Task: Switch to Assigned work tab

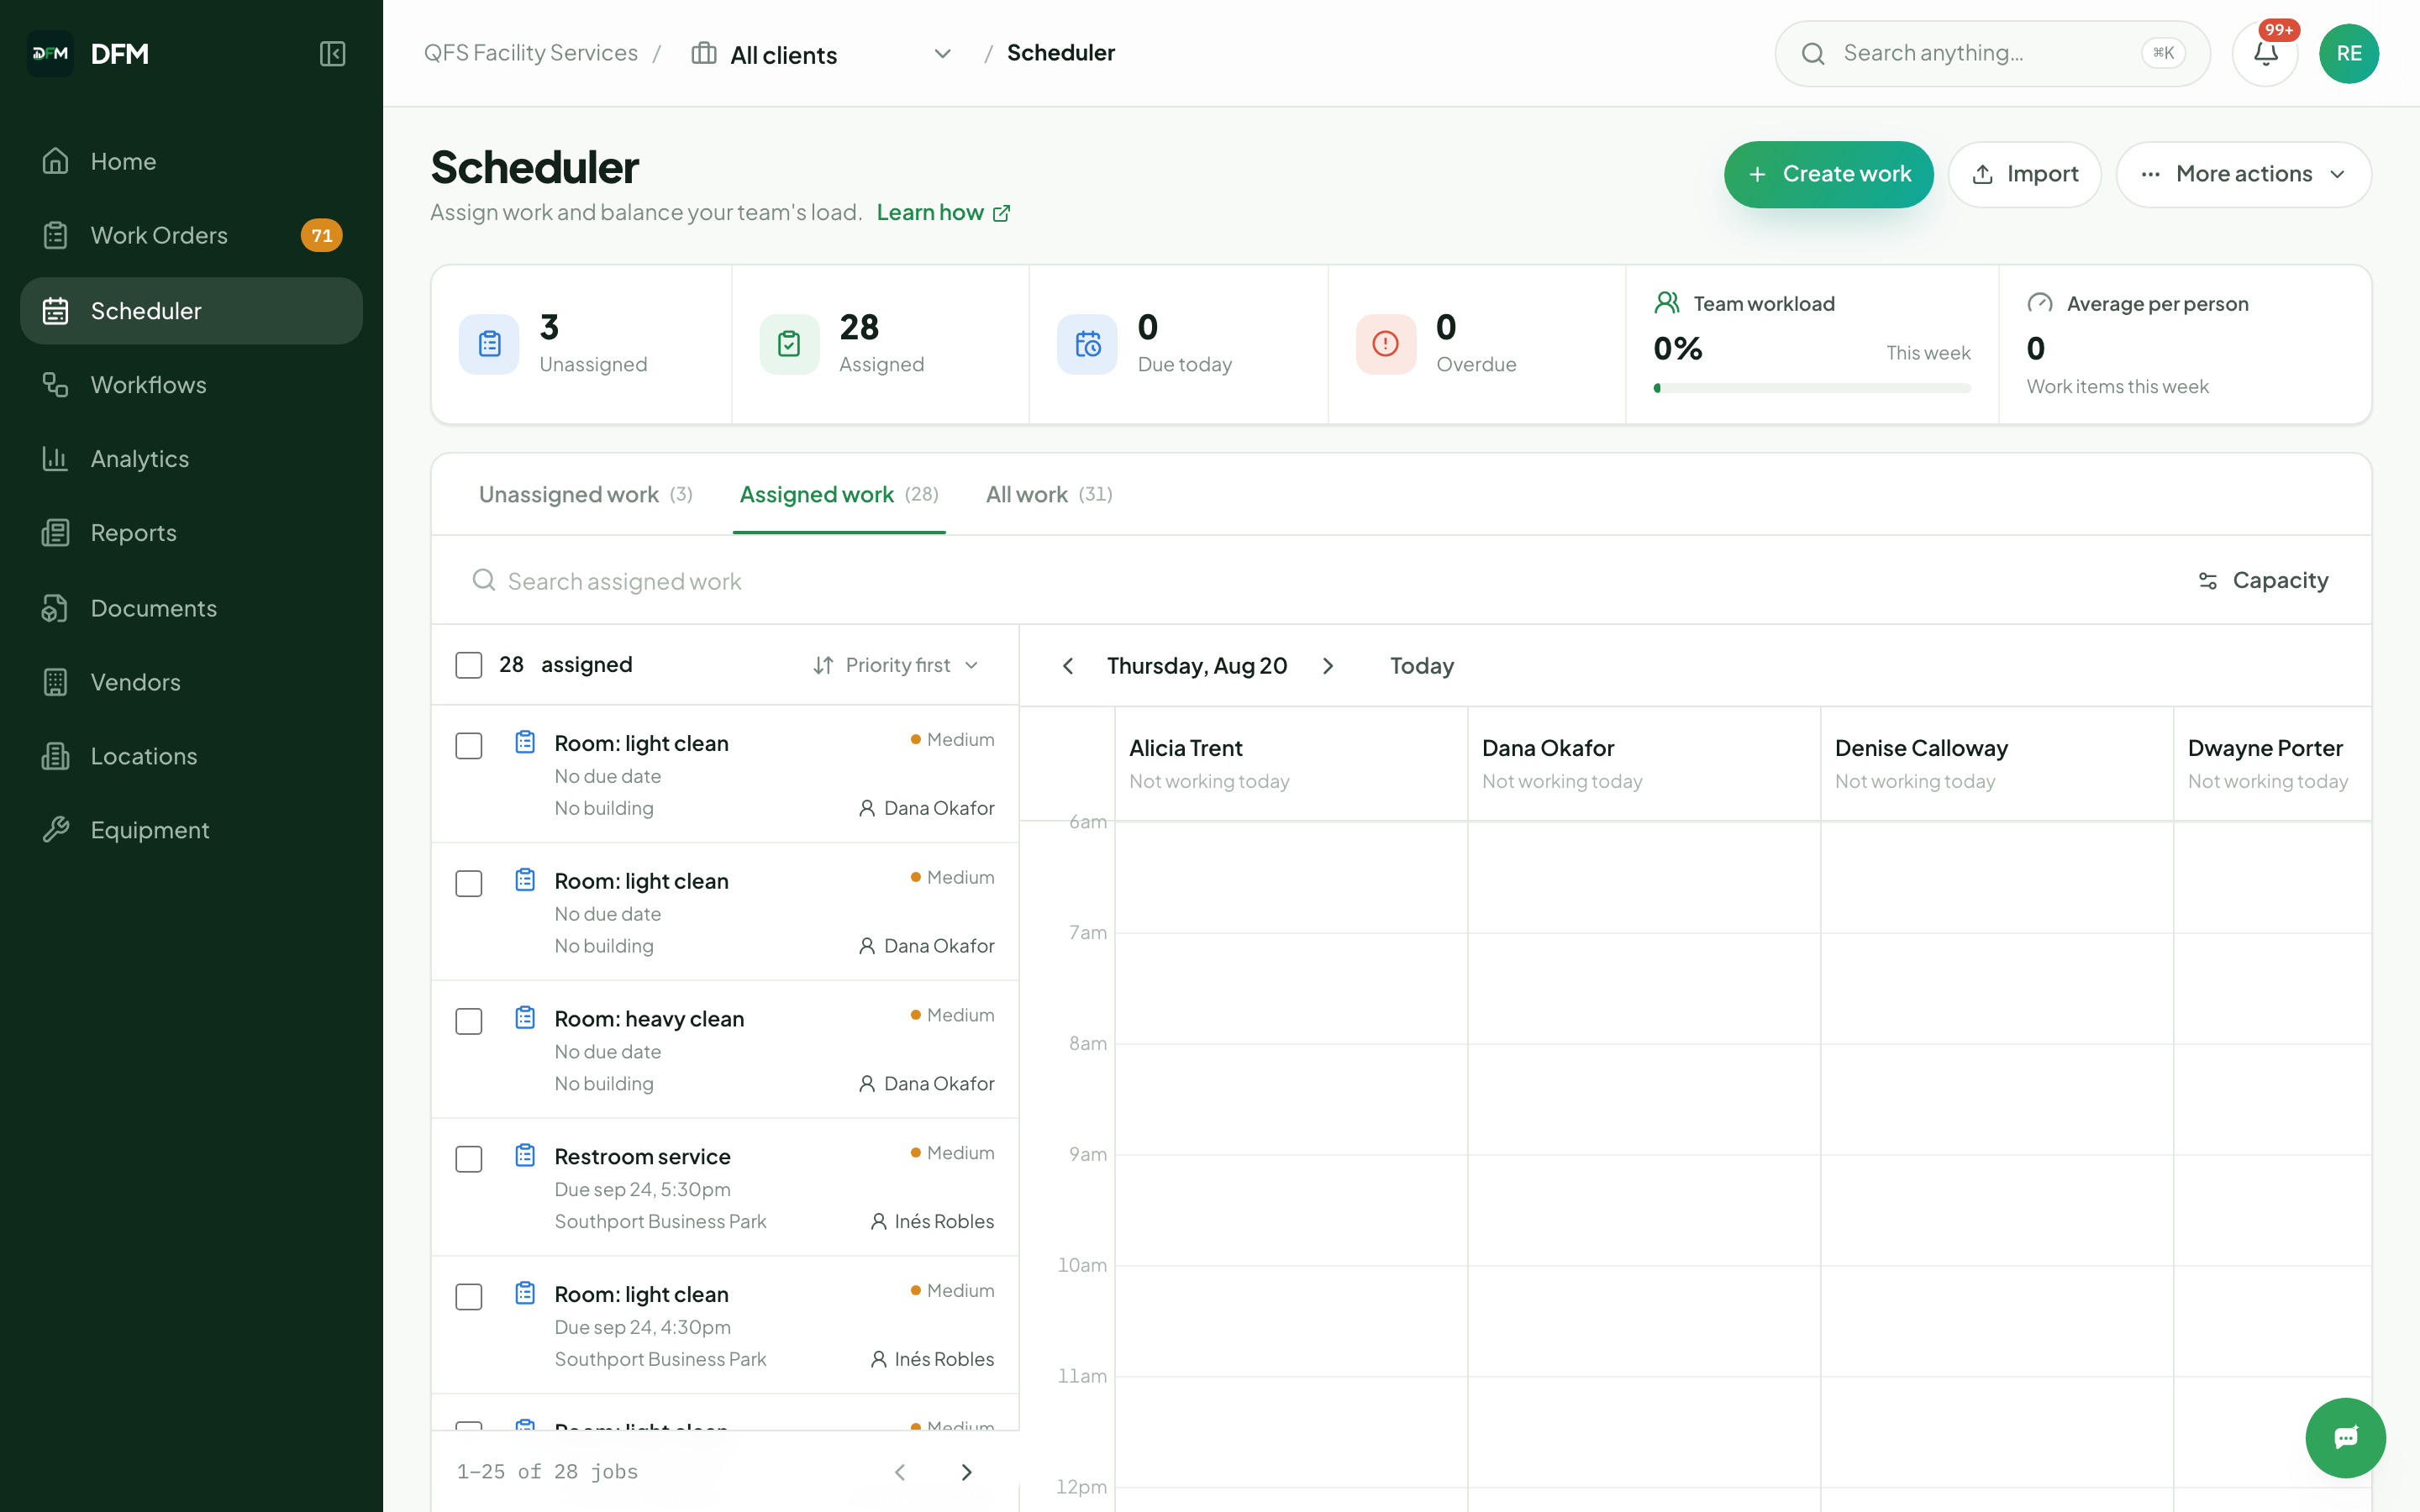Action: coord(839,495)
